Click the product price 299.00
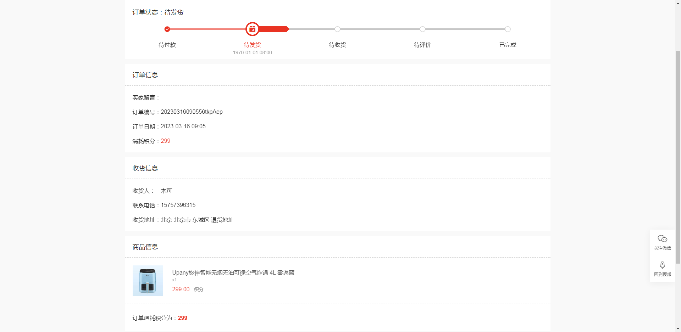 [181, 289]
